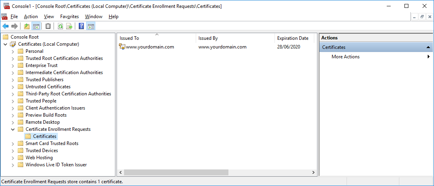
Task: Sort by the Expiration Date column header
Action: coord(295,38)
